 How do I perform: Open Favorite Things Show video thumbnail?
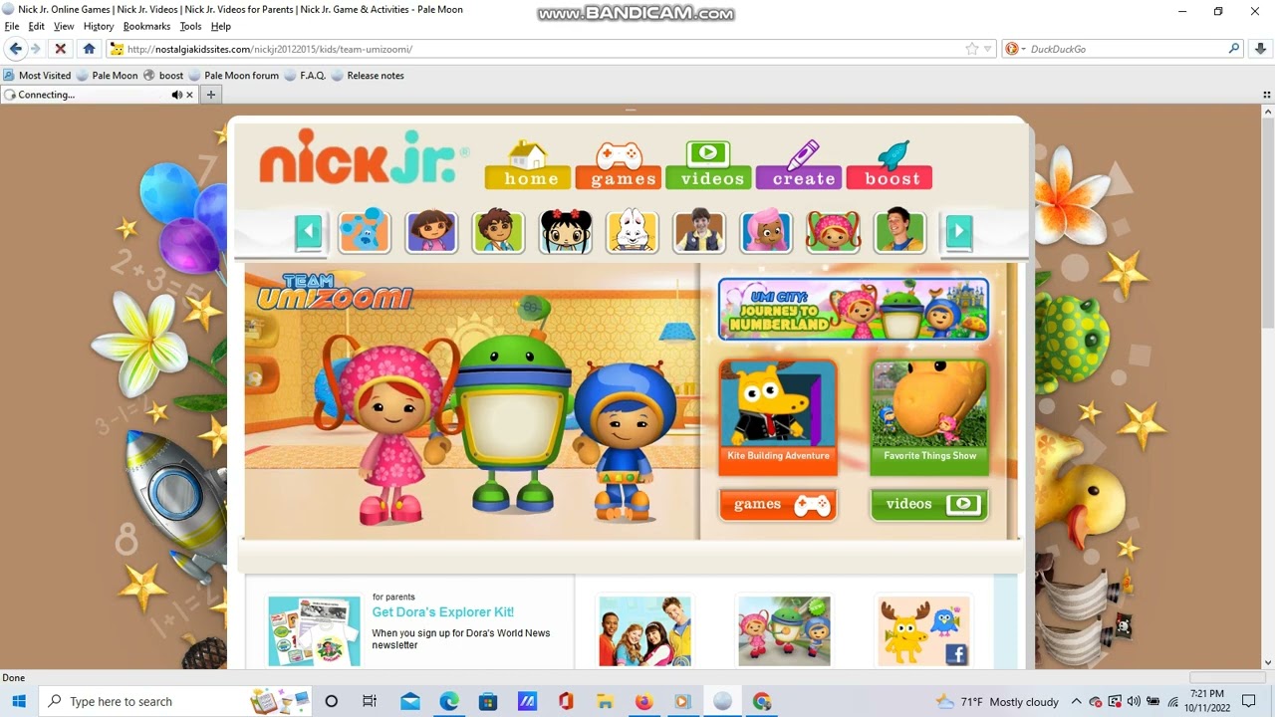[x=929, y=417]
